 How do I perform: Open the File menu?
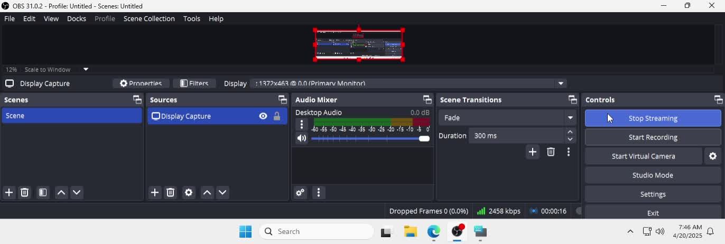tap(10, 18)
